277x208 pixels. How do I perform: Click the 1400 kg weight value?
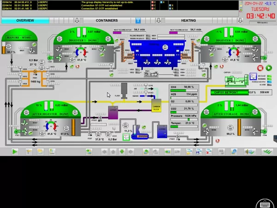coord(36,82)
